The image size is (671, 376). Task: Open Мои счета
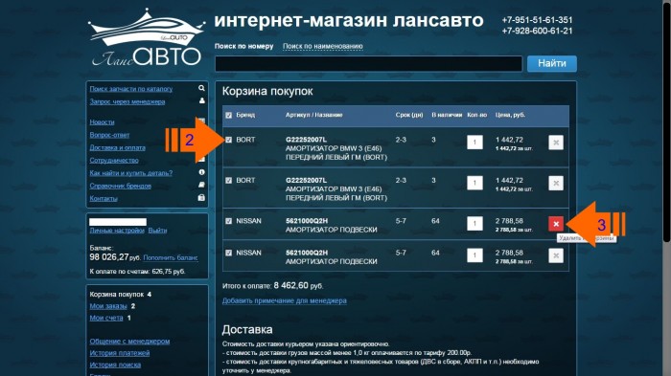point(106,318)
